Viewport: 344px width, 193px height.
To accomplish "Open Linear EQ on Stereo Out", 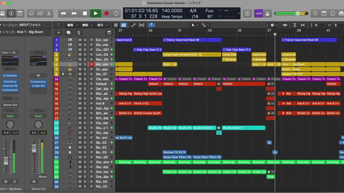I will click(x=38, y=86).
